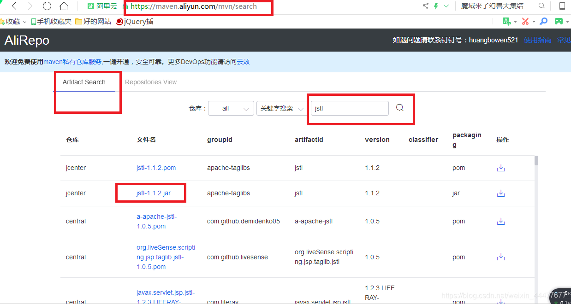This screenshot has width=571, height=304.
Task: Open the maven私有仓库服务 link
Action: 73,62
